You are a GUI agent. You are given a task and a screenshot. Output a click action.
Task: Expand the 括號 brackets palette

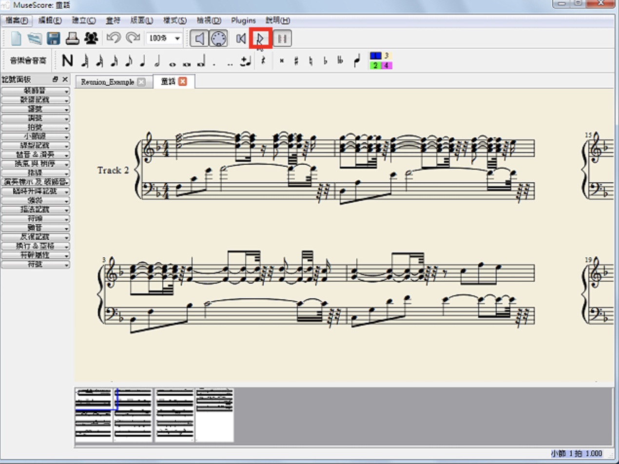(36, 173)
